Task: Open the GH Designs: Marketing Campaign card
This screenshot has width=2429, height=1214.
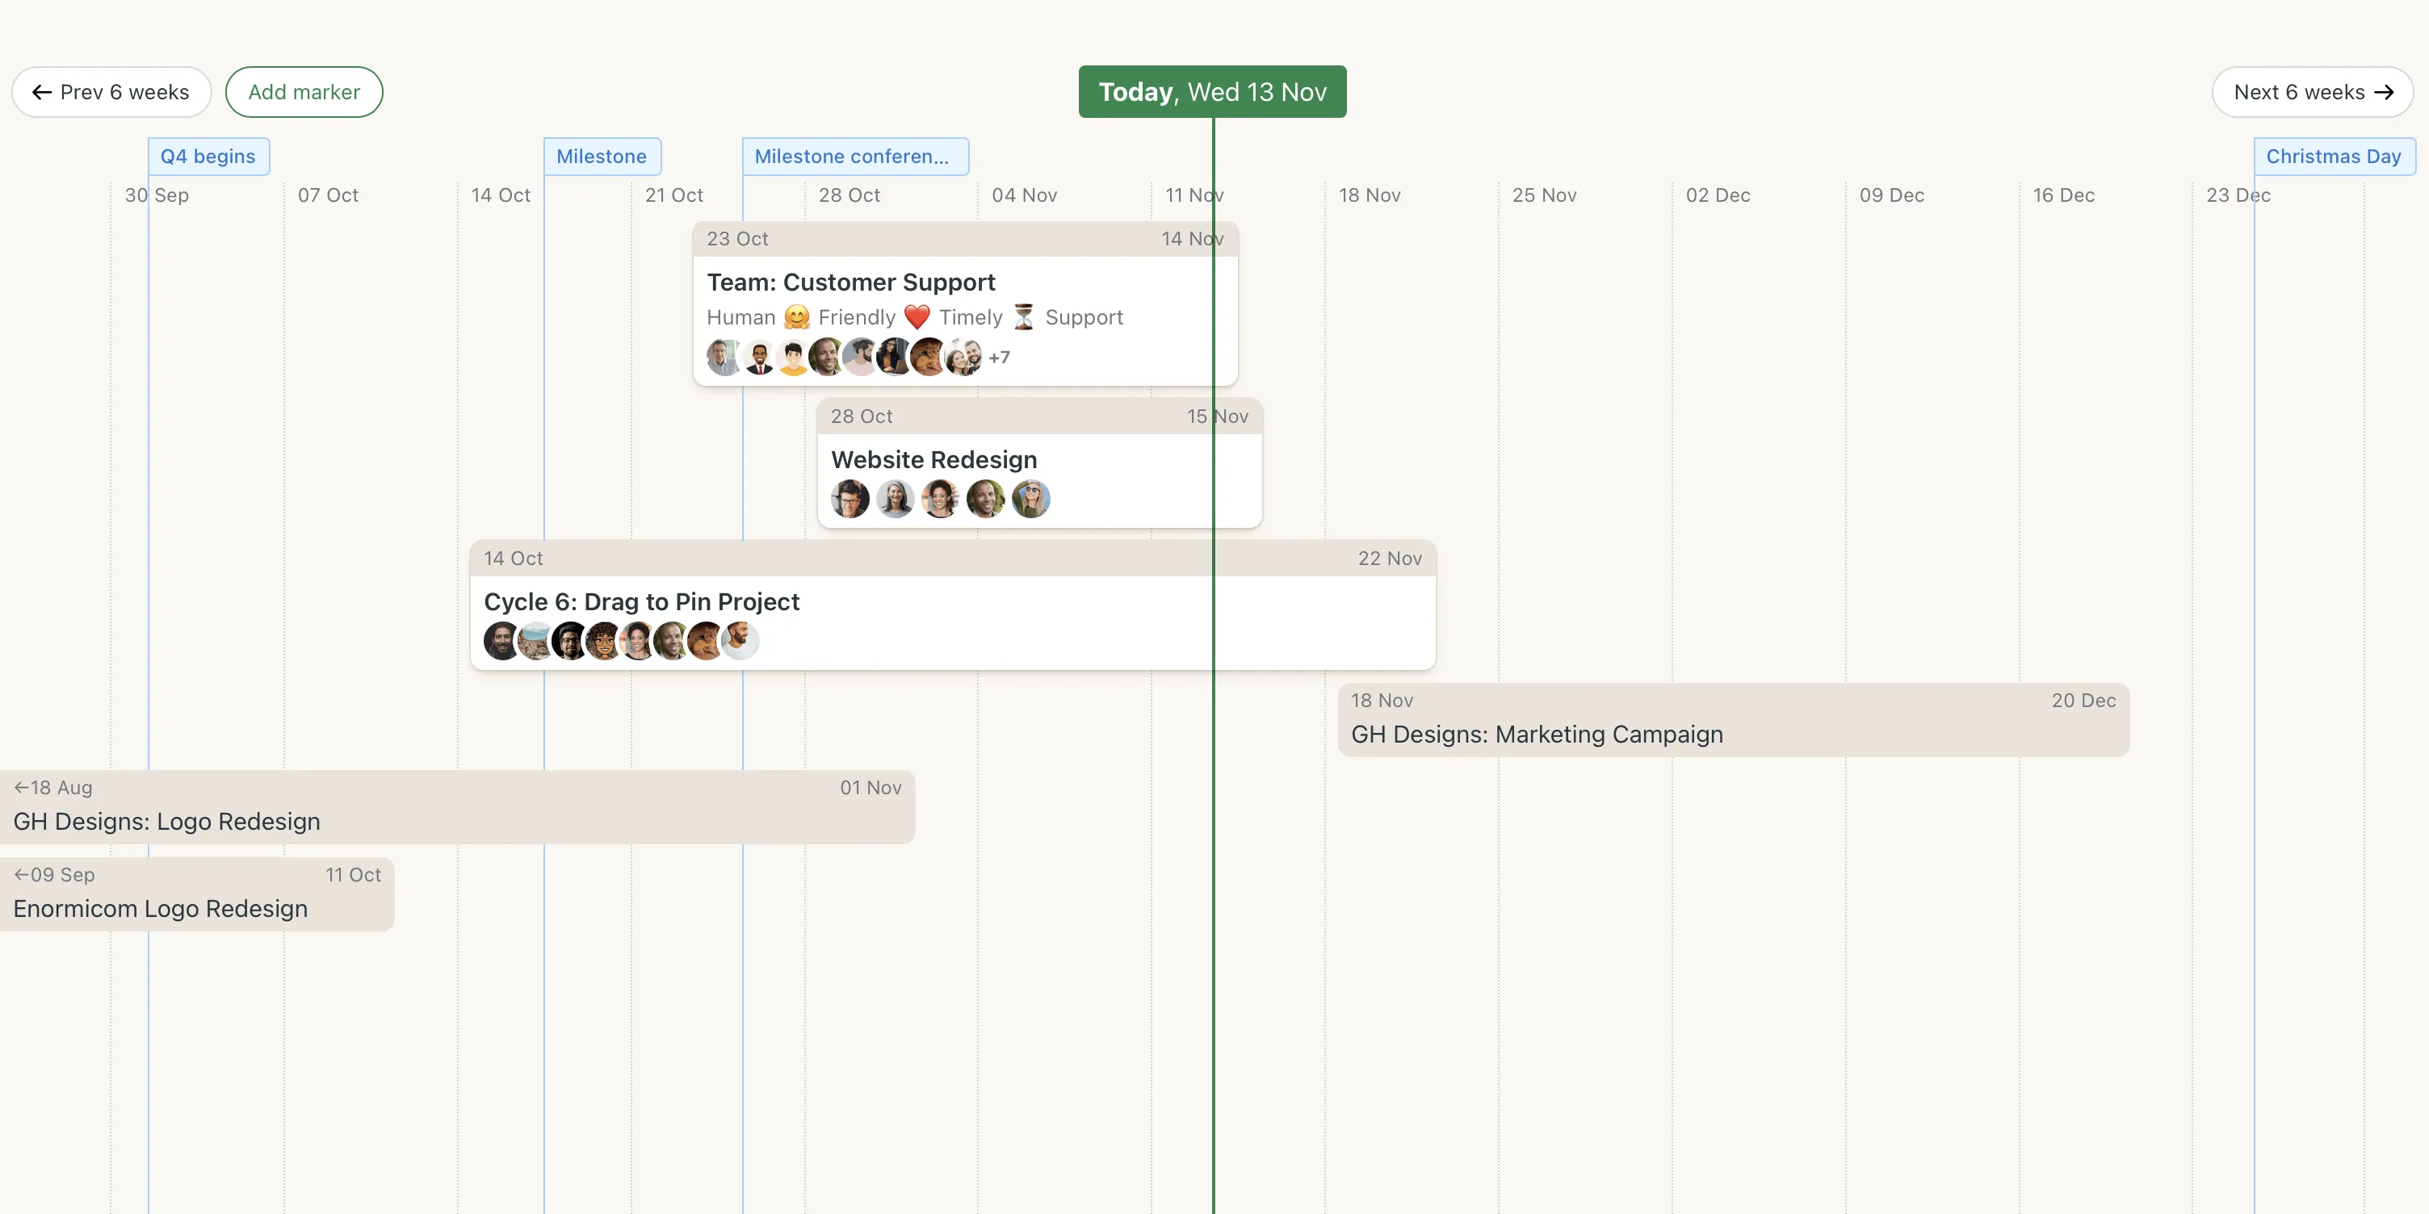Action: click(1537, 735)
